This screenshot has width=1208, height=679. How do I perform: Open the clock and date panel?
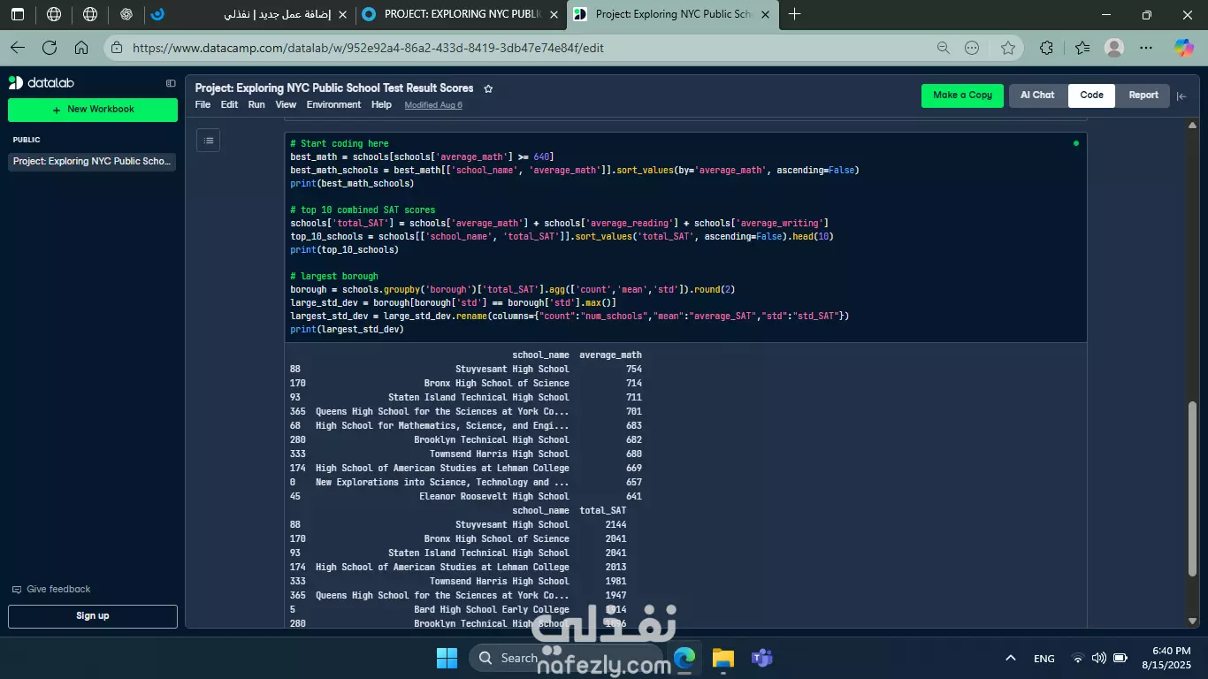(x=1166, y=658)
